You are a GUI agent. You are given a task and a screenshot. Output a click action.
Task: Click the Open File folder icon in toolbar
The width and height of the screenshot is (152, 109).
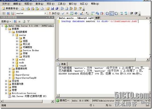pyautogui.click(x=48, y=9)
